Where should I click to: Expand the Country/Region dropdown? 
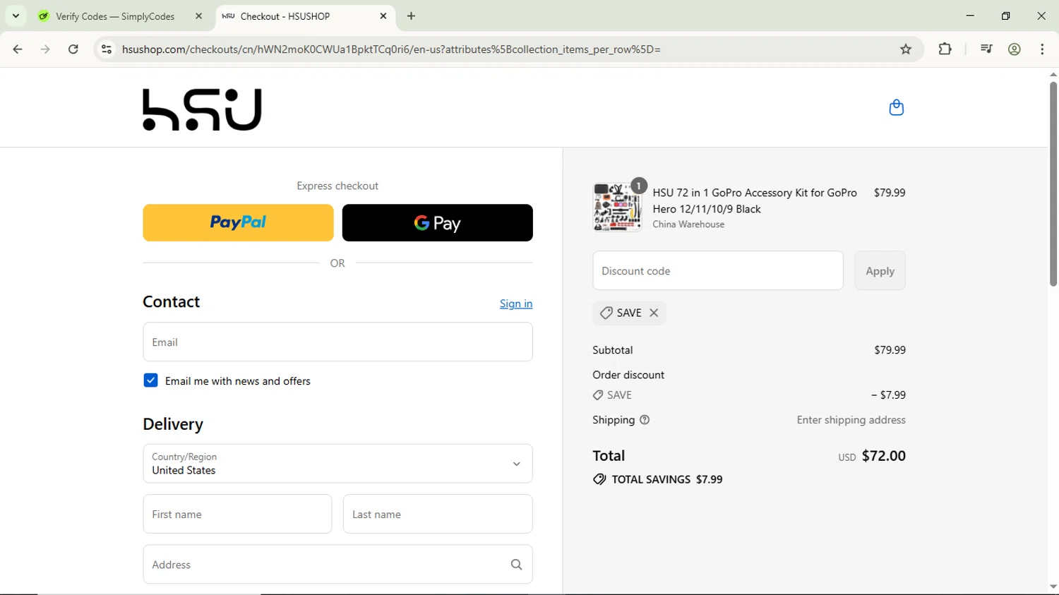[x=337, y=464]
